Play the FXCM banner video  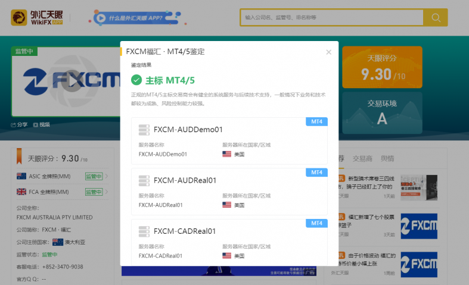(72, 81)
